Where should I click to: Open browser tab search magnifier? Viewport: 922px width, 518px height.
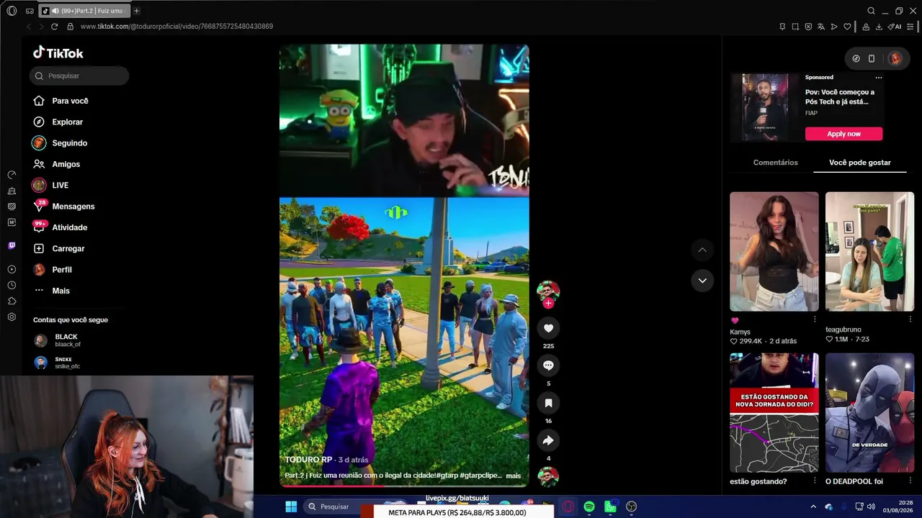pos(871,11)
